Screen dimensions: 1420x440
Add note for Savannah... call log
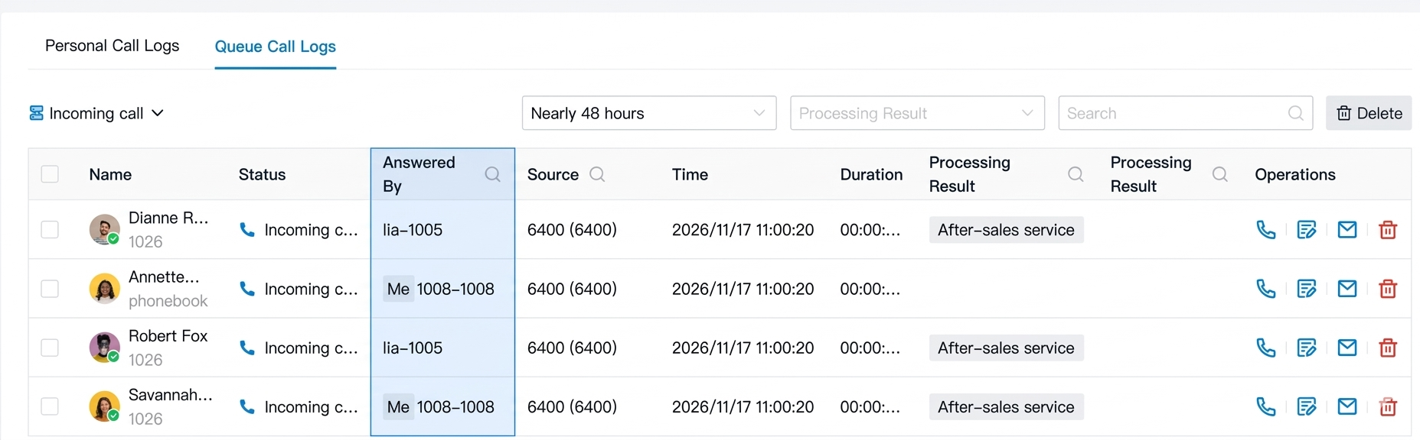1307,406
